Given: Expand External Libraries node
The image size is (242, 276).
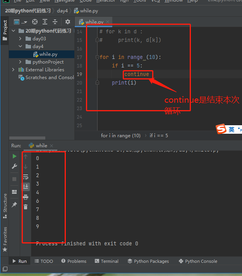Looking at the screenshot, I should [13, 70].
